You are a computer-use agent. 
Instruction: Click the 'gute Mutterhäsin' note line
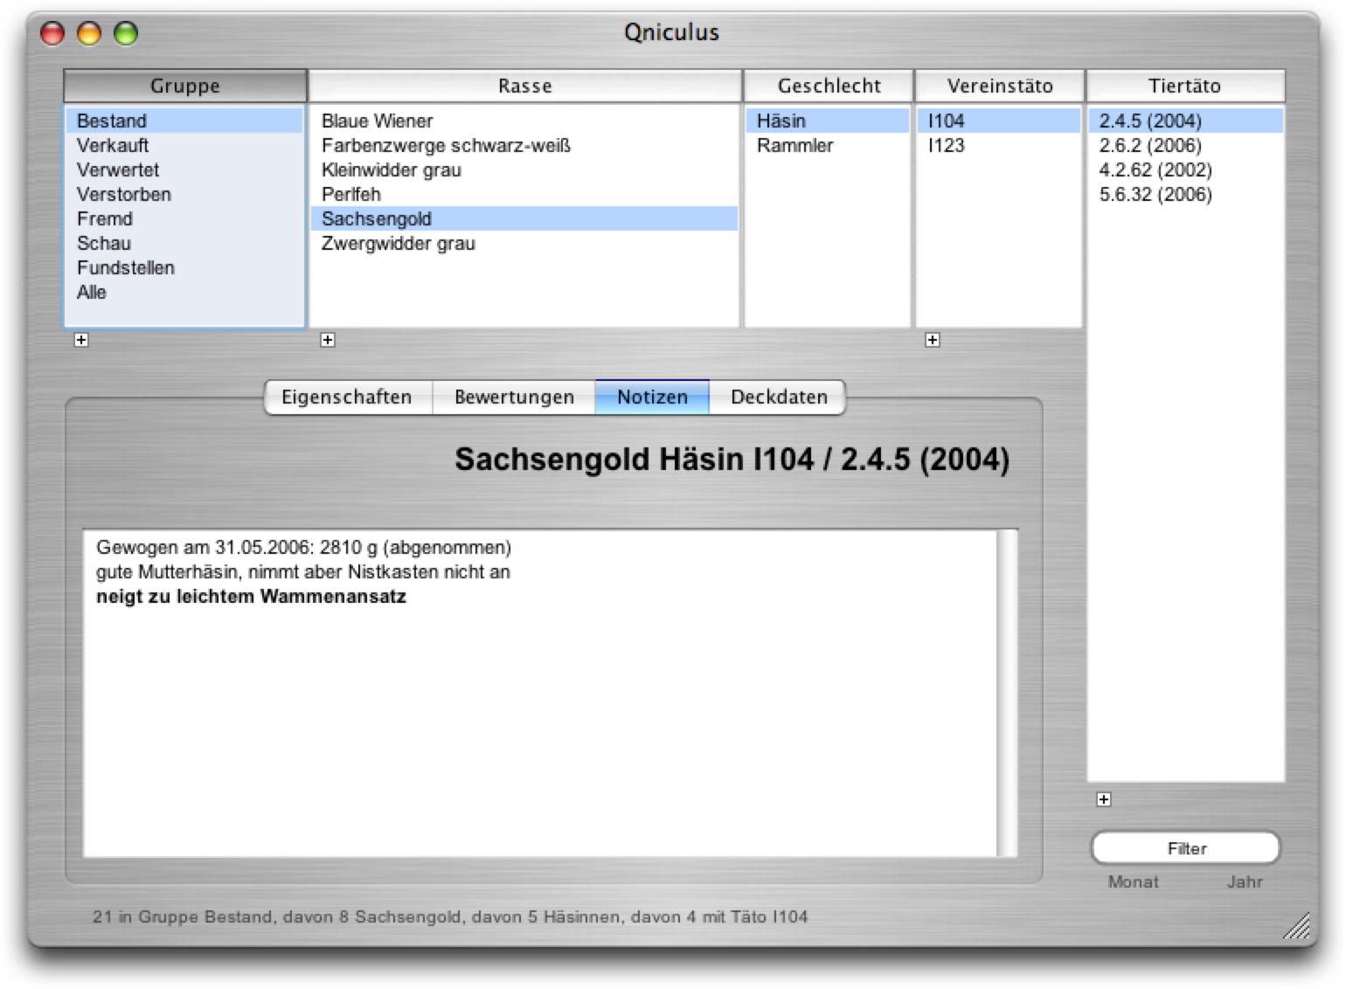click(303, 572)
